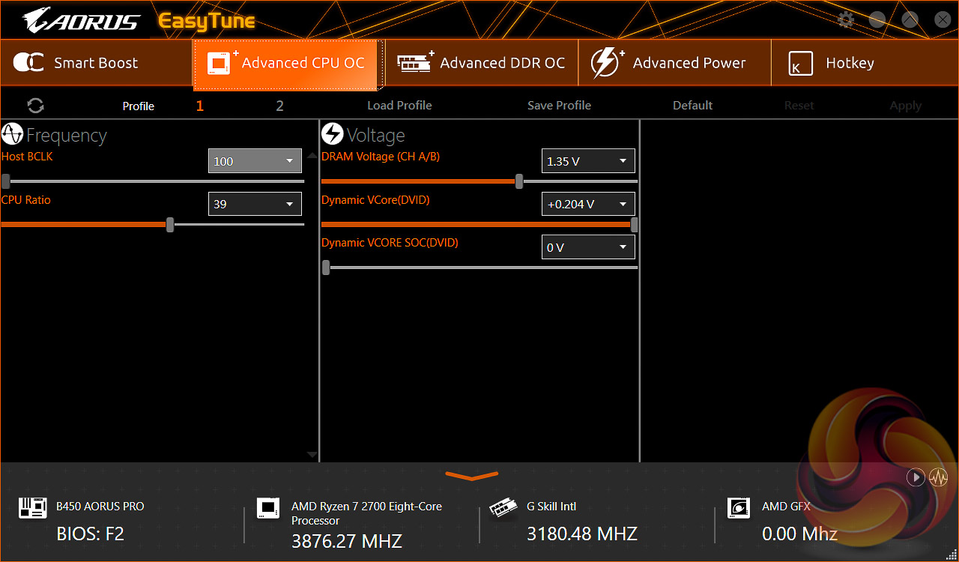Click the AMD GFX graphics card icon
959x562 pixels.
click(739, 508)
